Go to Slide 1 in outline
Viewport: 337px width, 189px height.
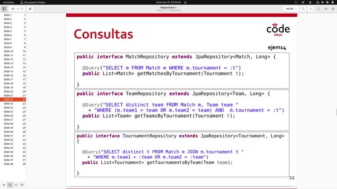[x=13, y=15]
